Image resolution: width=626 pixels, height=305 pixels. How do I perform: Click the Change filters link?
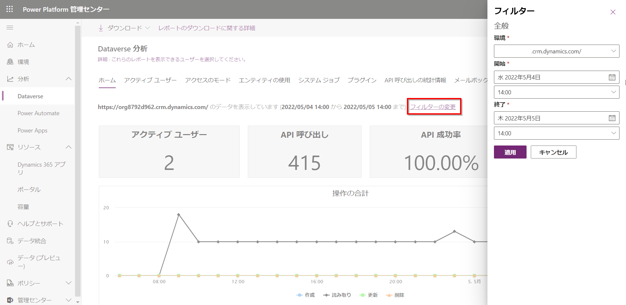click(433, 107)
